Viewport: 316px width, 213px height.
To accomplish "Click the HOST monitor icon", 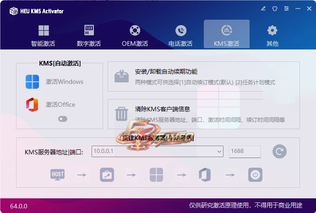I will [x=57, y=175].
